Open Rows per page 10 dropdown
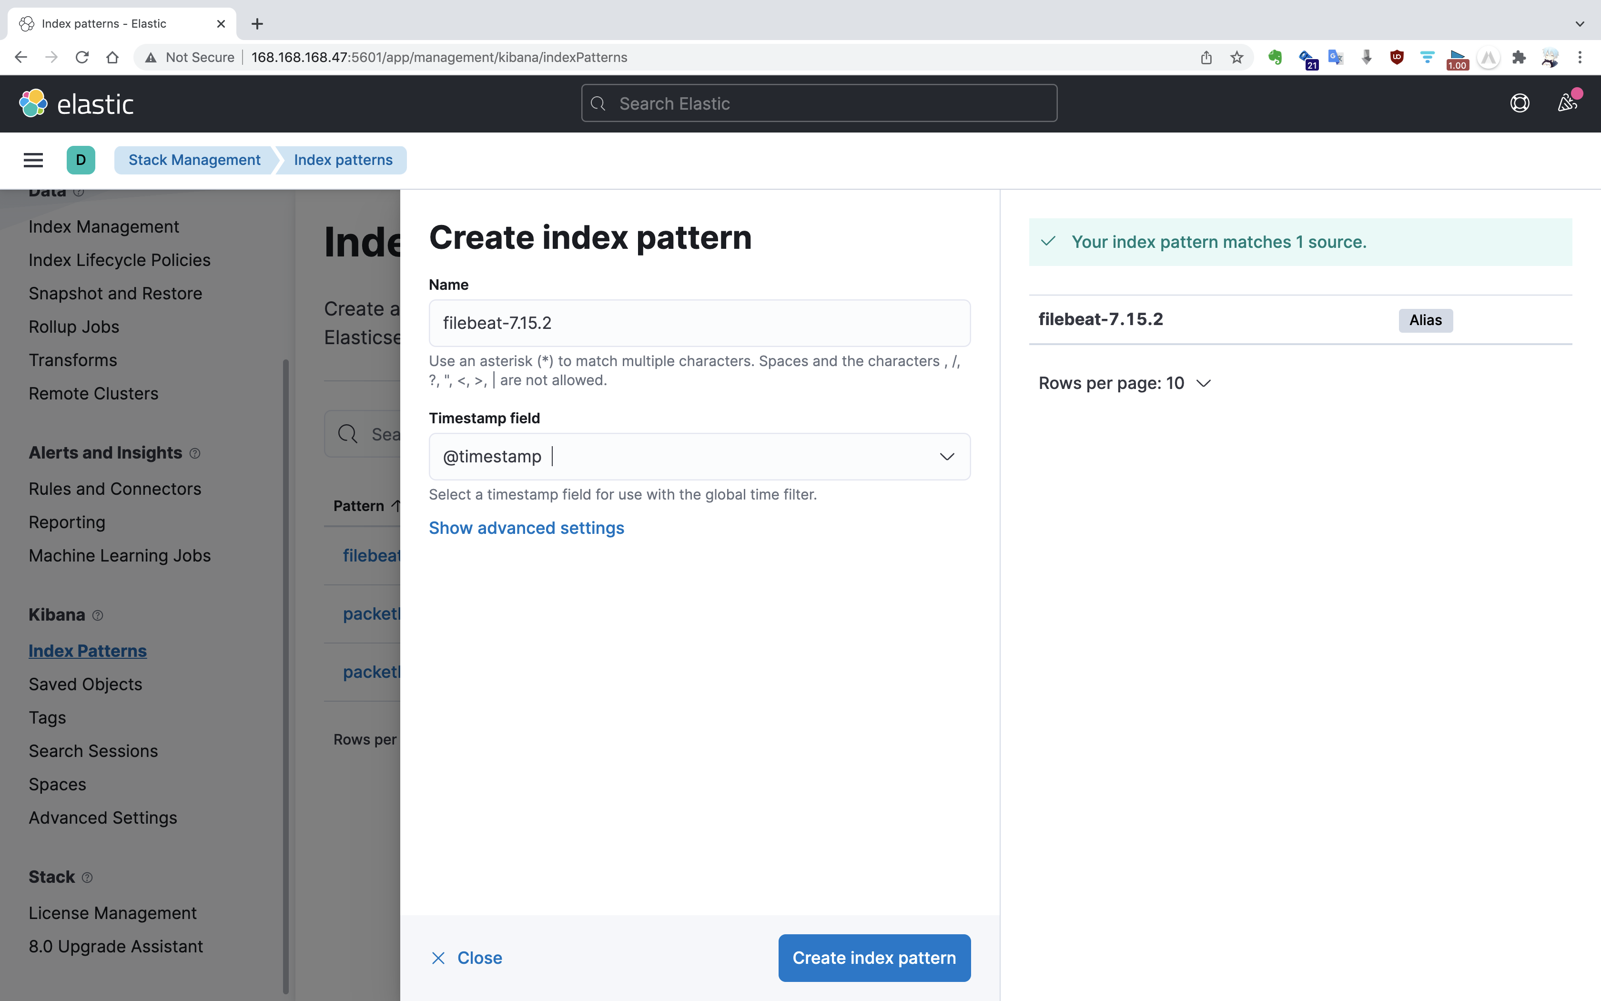This screenshot has height=1001, width=1601. tap(1124, 383)
